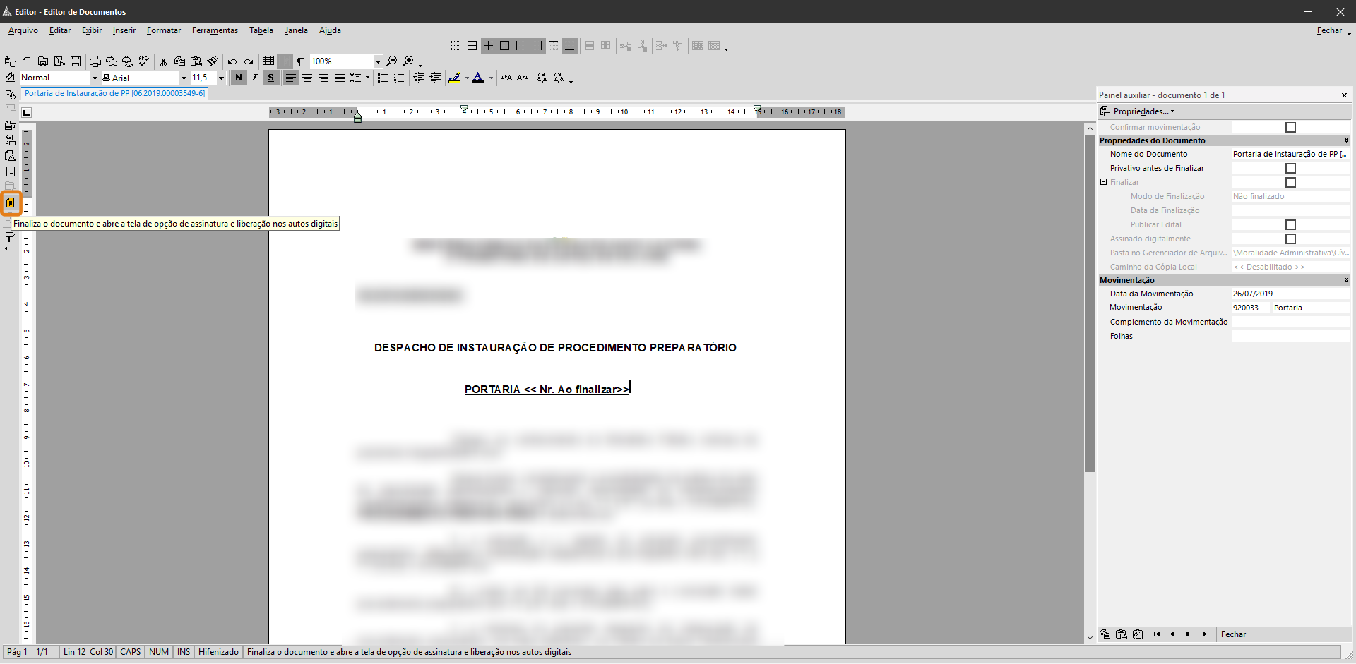The height and width of the screenshot is (664, 1356).
Task: Open the font size dropdown showing 11,5
Action: pos(221,78)
